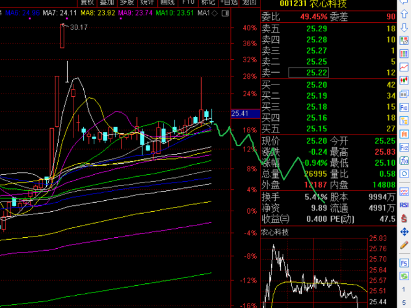Open the intraday line chart icon
The image size is (411, 308).
tap(404, 67)
